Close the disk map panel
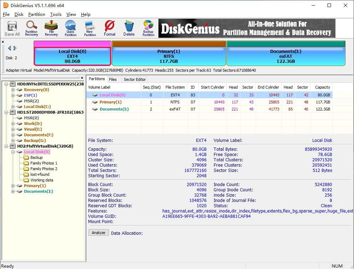The height and width of the screenshot is (269, 354). click(3, 42)
